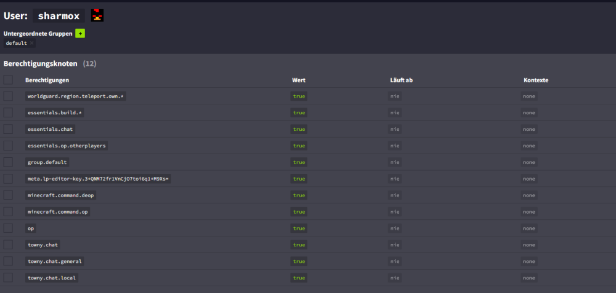
Task: Edit the essentials.build.* permission name
Action: [x=55, y=113]
